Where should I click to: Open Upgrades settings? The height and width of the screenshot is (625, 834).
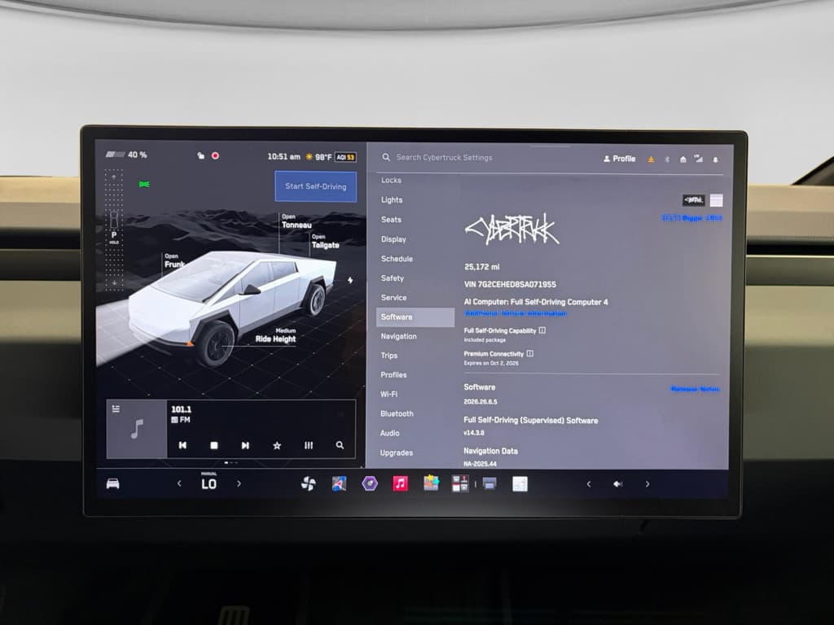tap(397, 452)
